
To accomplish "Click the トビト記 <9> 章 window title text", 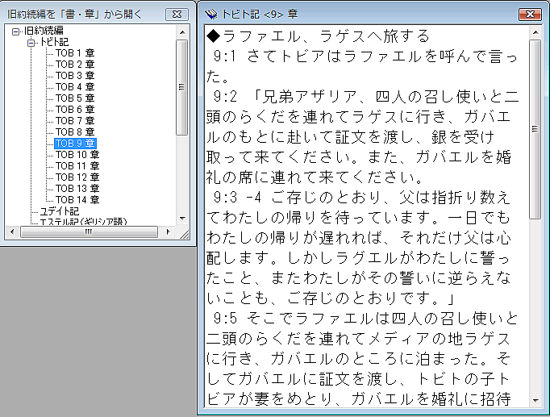I will click(x=260, y=14).
